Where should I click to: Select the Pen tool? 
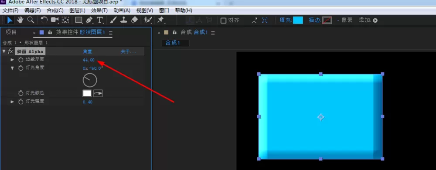89,20
